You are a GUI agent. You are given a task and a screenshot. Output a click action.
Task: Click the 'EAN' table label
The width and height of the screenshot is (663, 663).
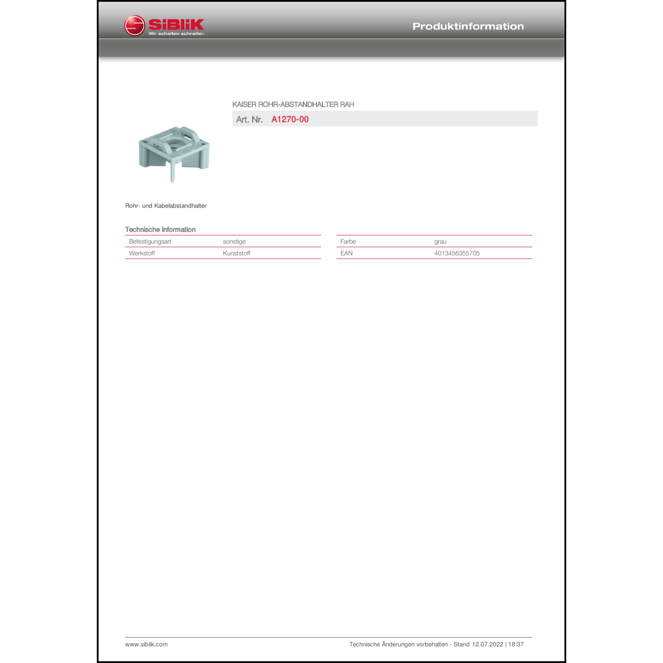click(x=347, y=253)
